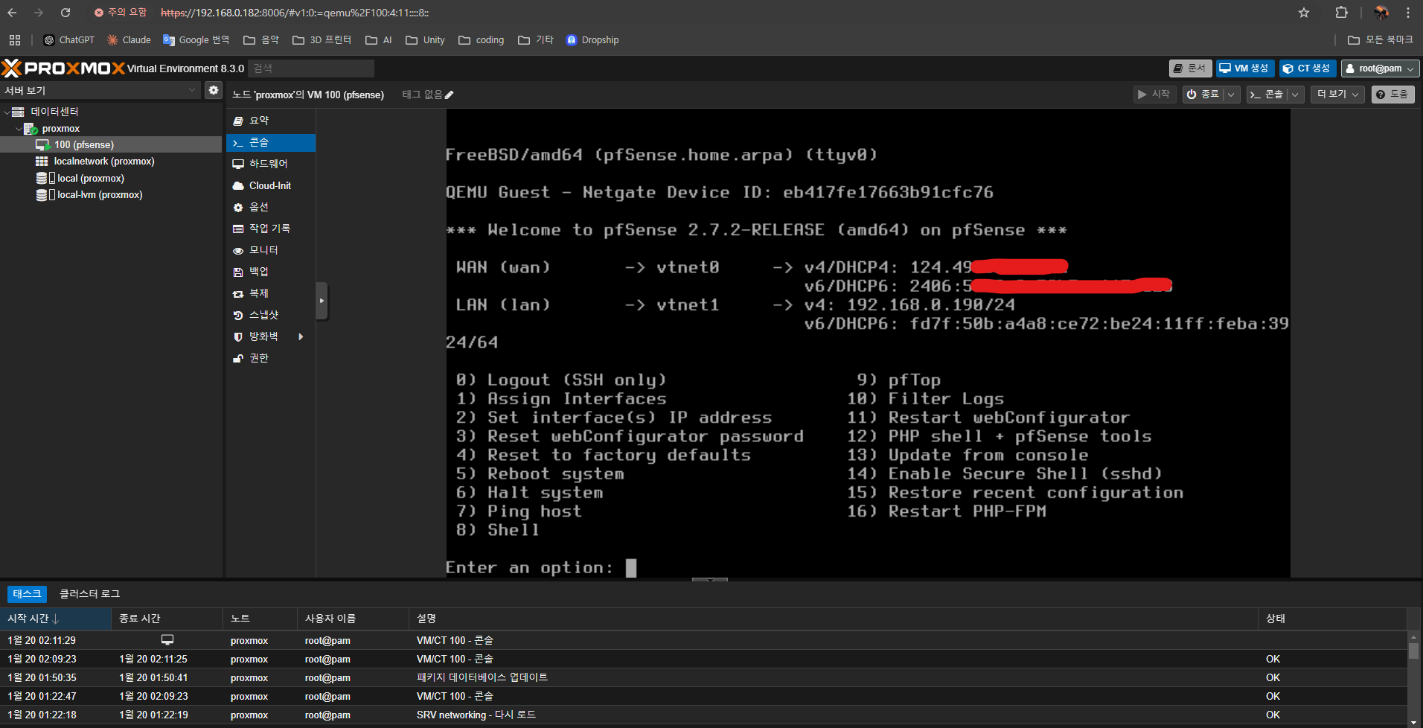Open the Server View (서버 보기) dropdown
Viewport: 1423px width, 728px height.
point(100,90)
